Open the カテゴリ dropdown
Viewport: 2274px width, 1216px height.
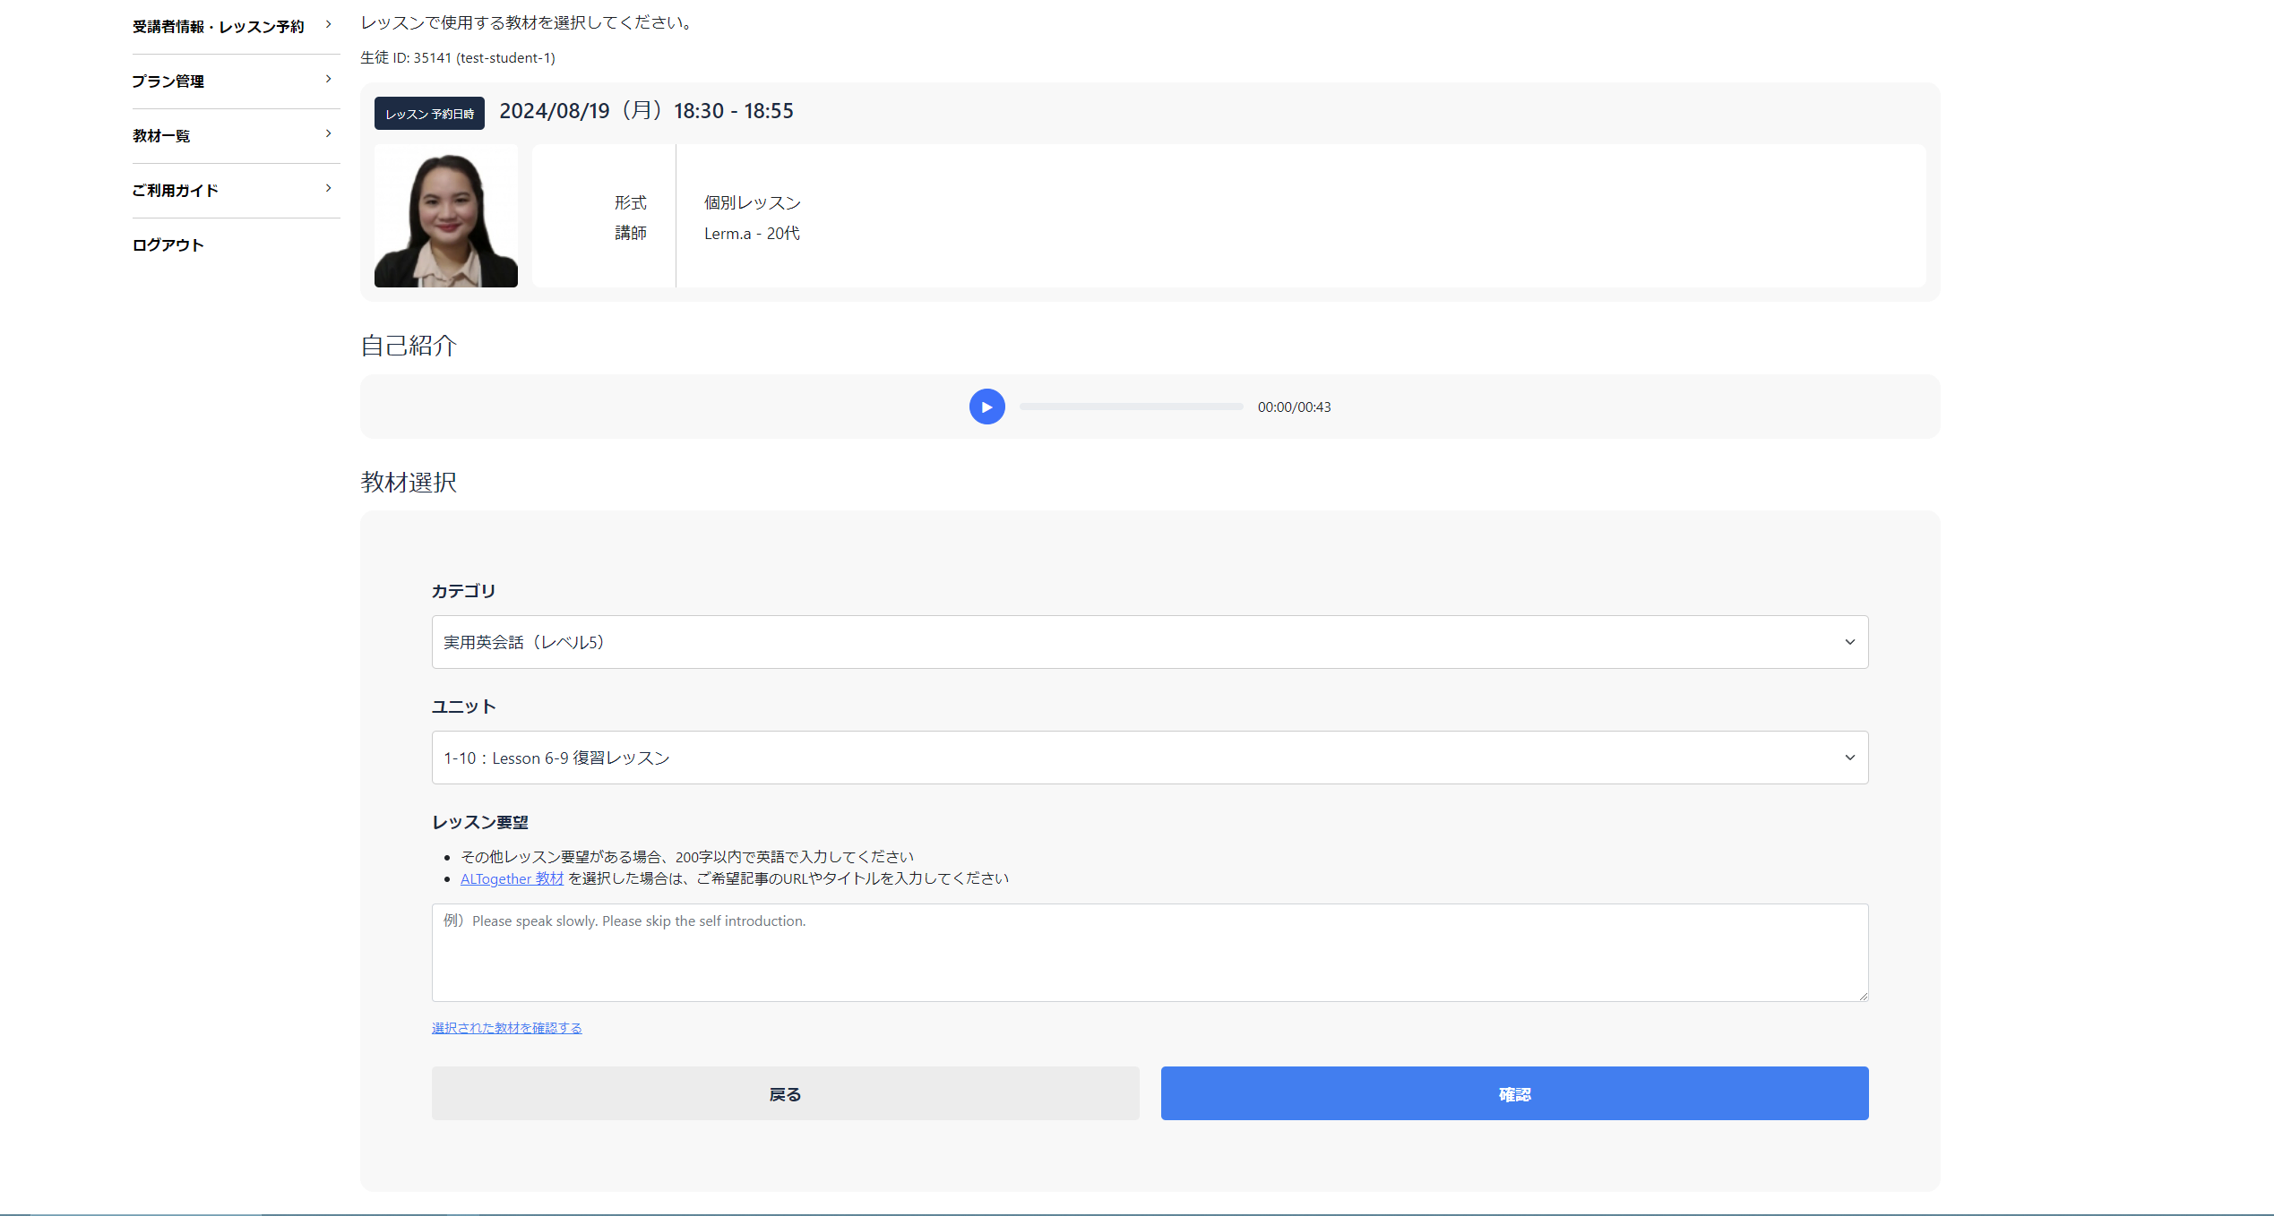[1149, 642]
